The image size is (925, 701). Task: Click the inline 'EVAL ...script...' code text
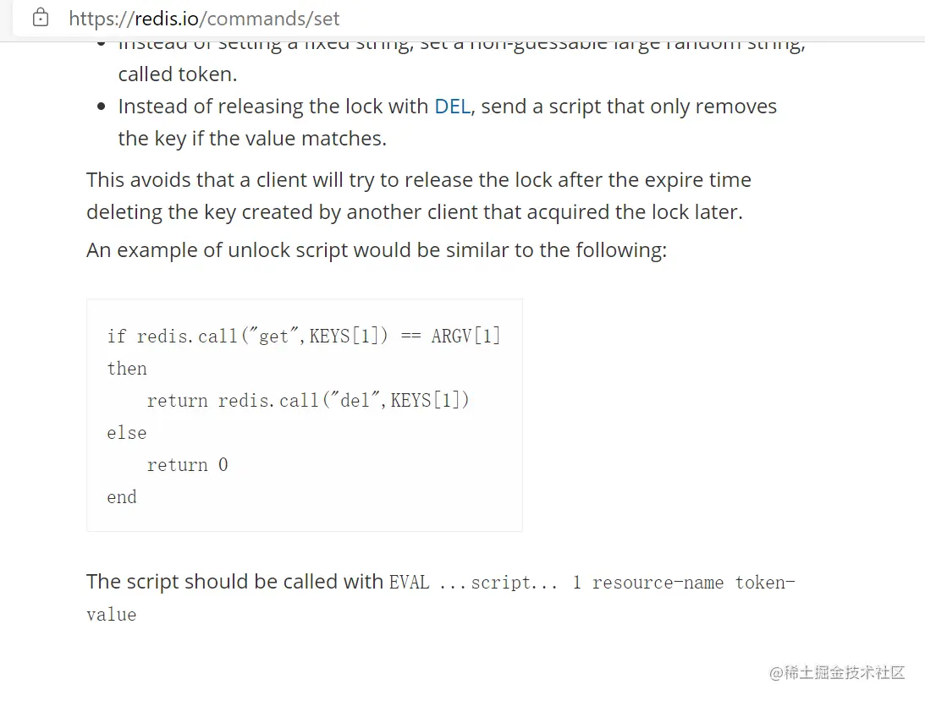473,583
